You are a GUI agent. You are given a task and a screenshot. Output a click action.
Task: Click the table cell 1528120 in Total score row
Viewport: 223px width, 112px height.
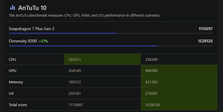pyautogui.click(x=152, y=105)
